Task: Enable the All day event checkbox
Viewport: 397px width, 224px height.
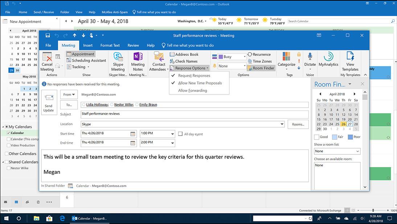Action: coord(180,134)
